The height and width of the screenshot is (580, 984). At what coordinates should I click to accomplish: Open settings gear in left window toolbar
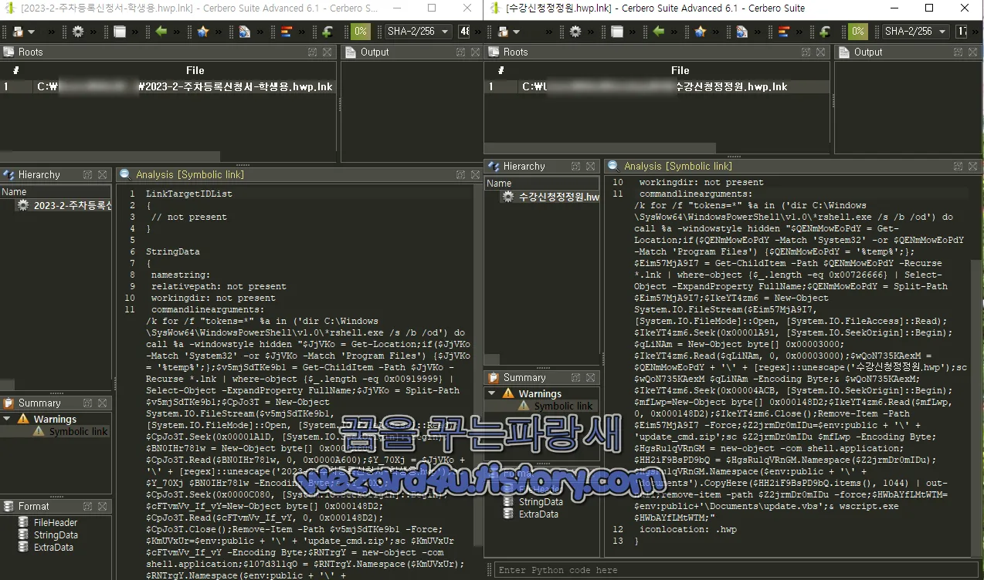point(77,32)
